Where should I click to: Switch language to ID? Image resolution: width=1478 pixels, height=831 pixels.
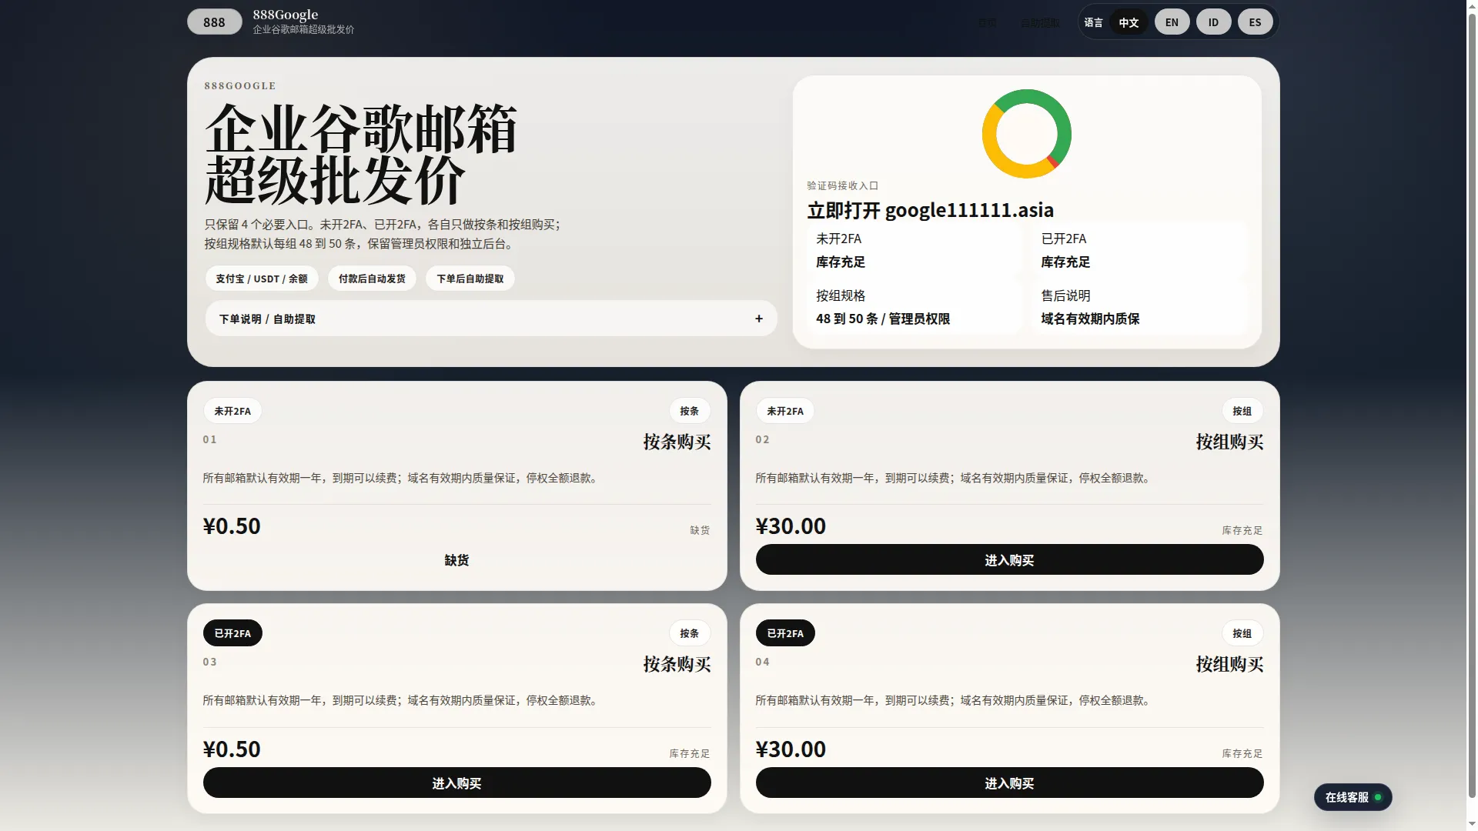pos(1213,22)
